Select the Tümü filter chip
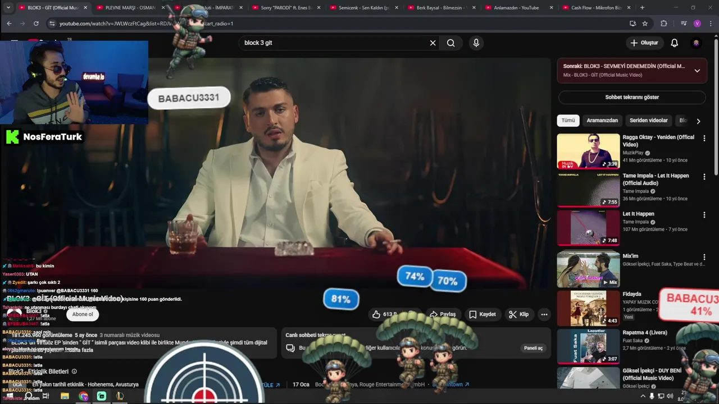The height and width of the screenshot is (404, 719). (x=568, y=121)
